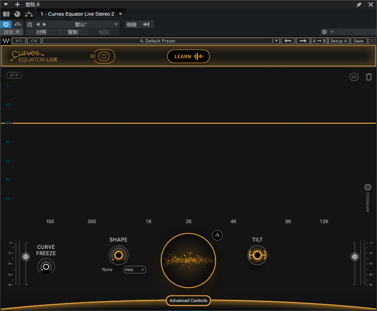Viewport: 377px width, 311px height.
Task: Click the left input level fader handle
Action: tap(26, 257)
